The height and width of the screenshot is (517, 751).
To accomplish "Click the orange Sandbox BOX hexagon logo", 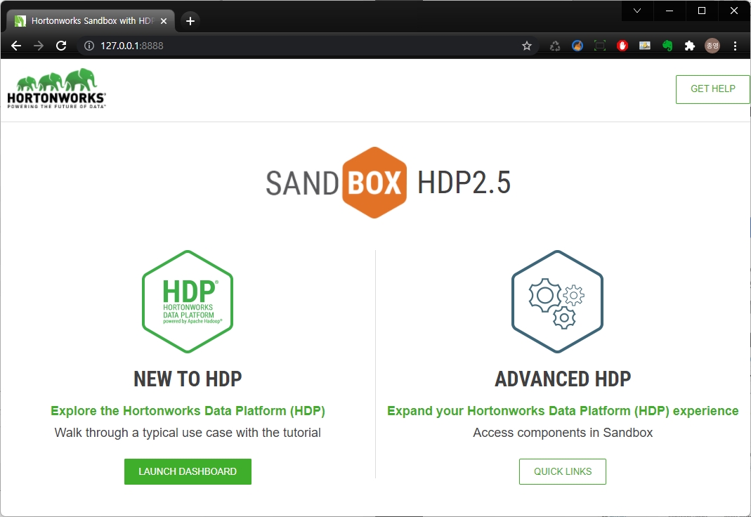I will click(x=374, y=183).
